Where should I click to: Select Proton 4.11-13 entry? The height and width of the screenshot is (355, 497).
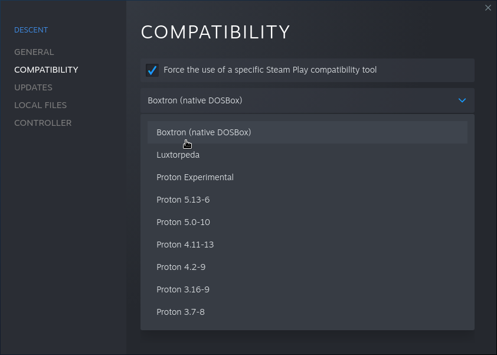308,245
